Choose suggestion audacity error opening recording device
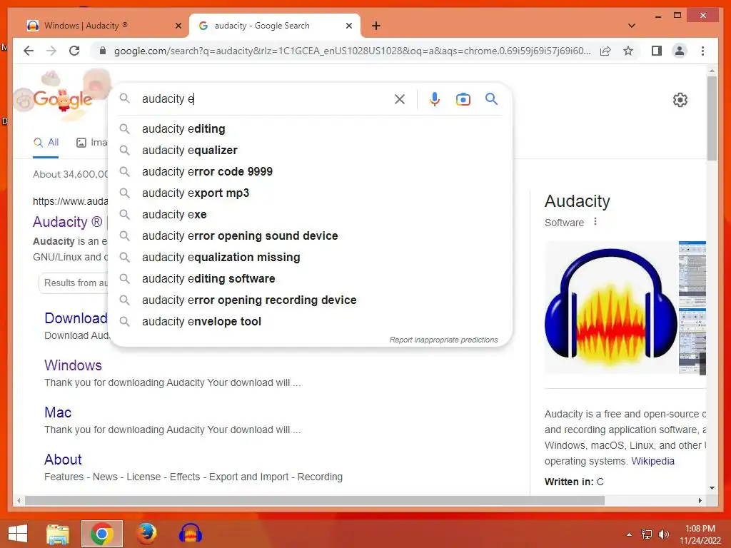 [310, 300]
